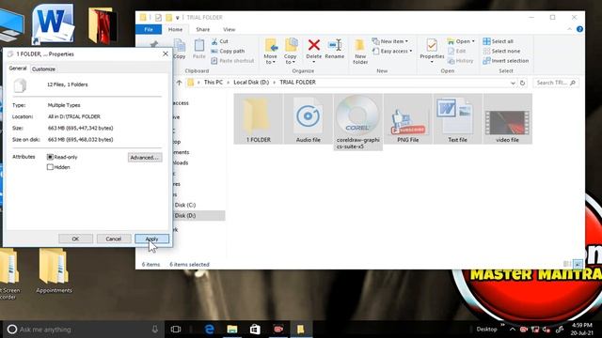Click Select all in the ribbon
The image size is (602, 338).
click(499, 41)
